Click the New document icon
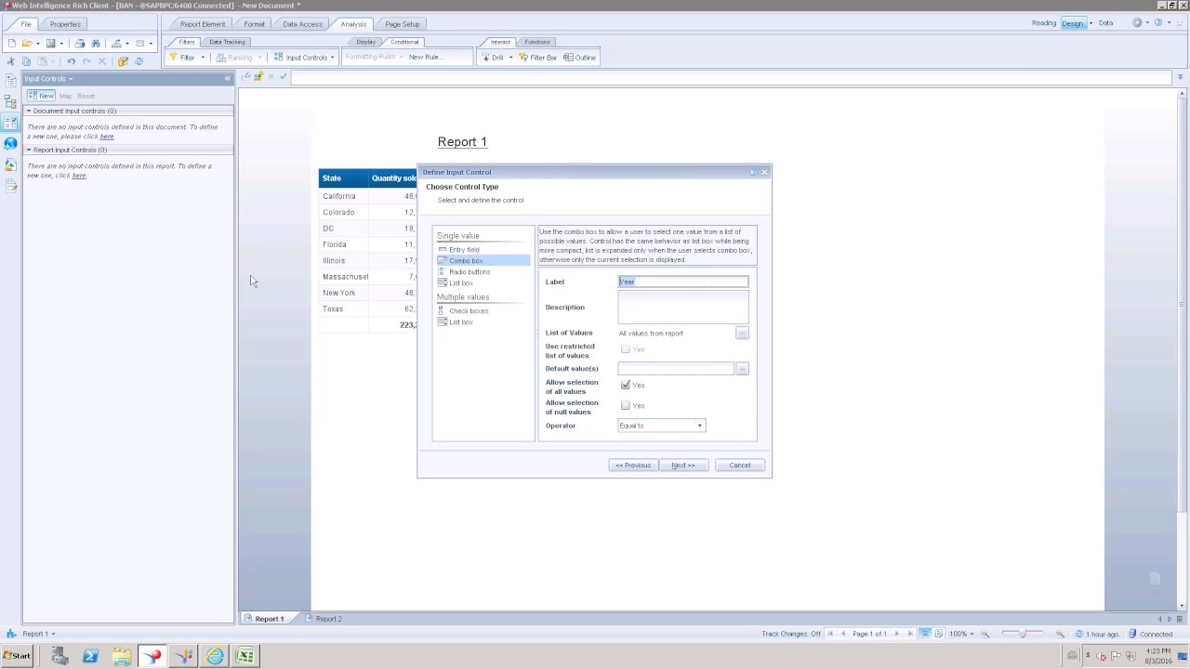This screenshot has width=1190, height=669. point(11,44)
